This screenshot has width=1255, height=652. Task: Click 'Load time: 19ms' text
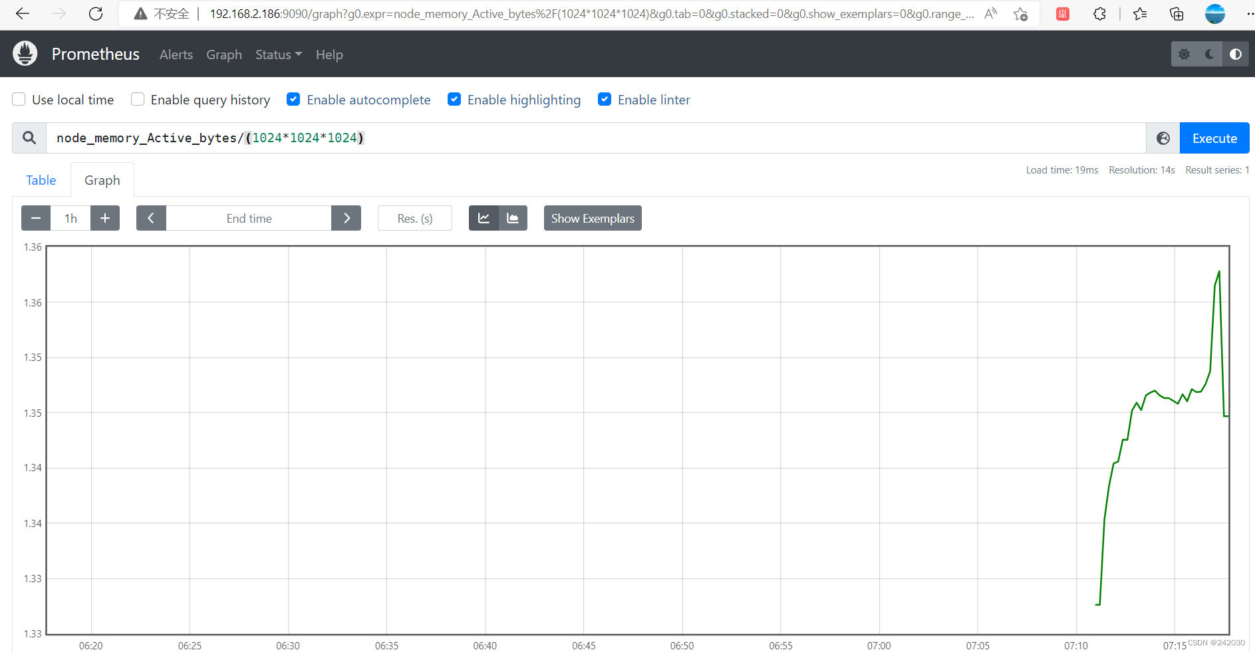1062,170
